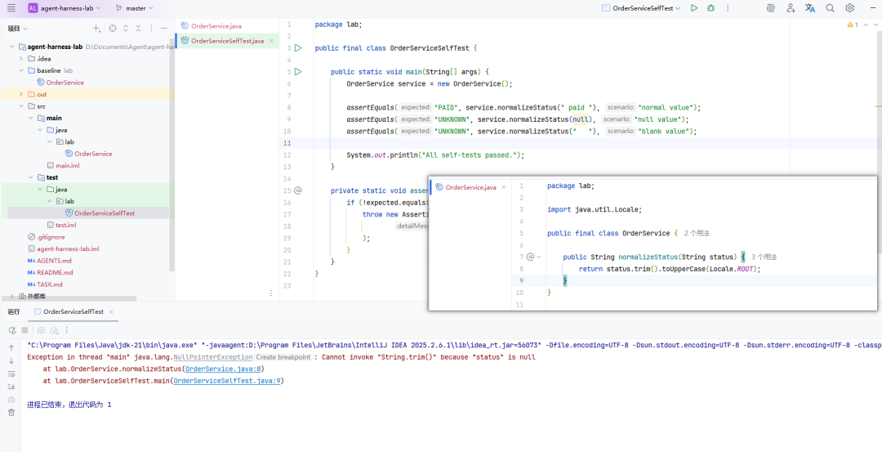Click the console down arrow to the next stack trace
Screen dimensions: 882x452
(11, 360)
